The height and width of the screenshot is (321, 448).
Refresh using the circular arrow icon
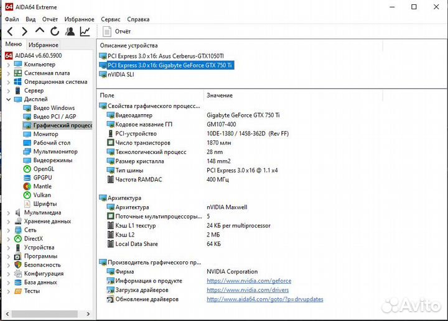click(55, 31)
